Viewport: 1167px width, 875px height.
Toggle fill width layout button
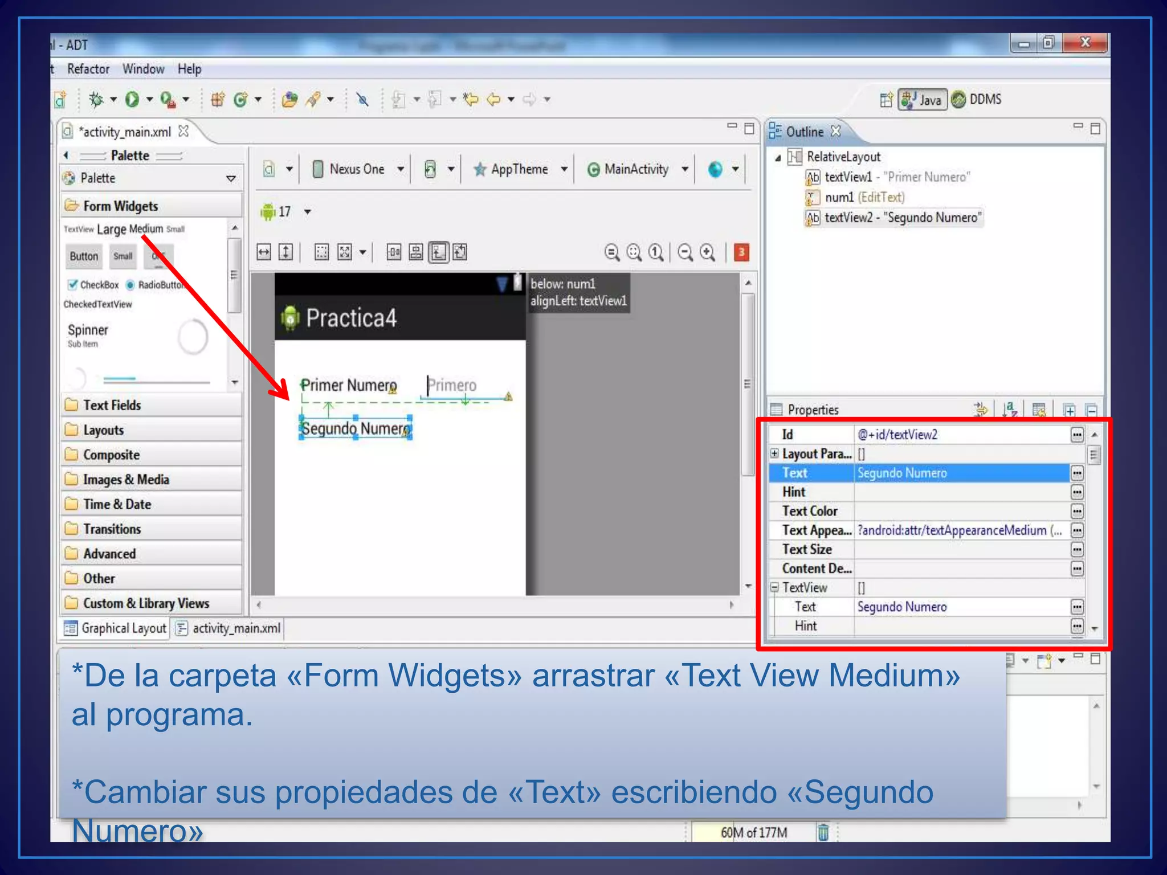[x=264, y=252]
